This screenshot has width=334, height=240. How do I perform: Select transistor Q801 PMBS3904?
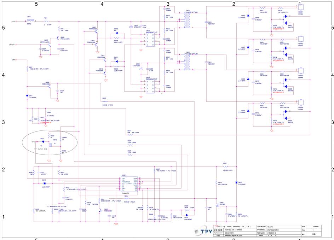click(x=96, y=31)
